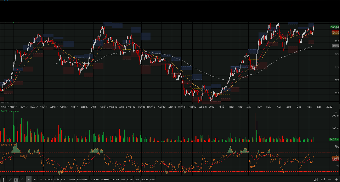This screenshot has height=182, width=340.
Task: Open the grid layout icon
Action: tap(16, 180)
